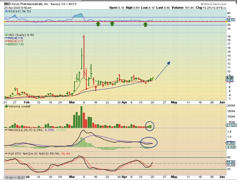The image size is (237, 180).
Task: Click the EMA(8) 7.99 legend text
Action: pyautogui.click(x=16, y=44)
